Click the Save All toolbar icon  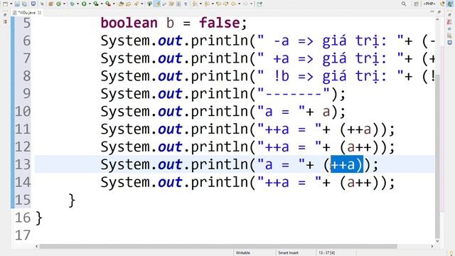pyautogui.click(x=25, y=4)
